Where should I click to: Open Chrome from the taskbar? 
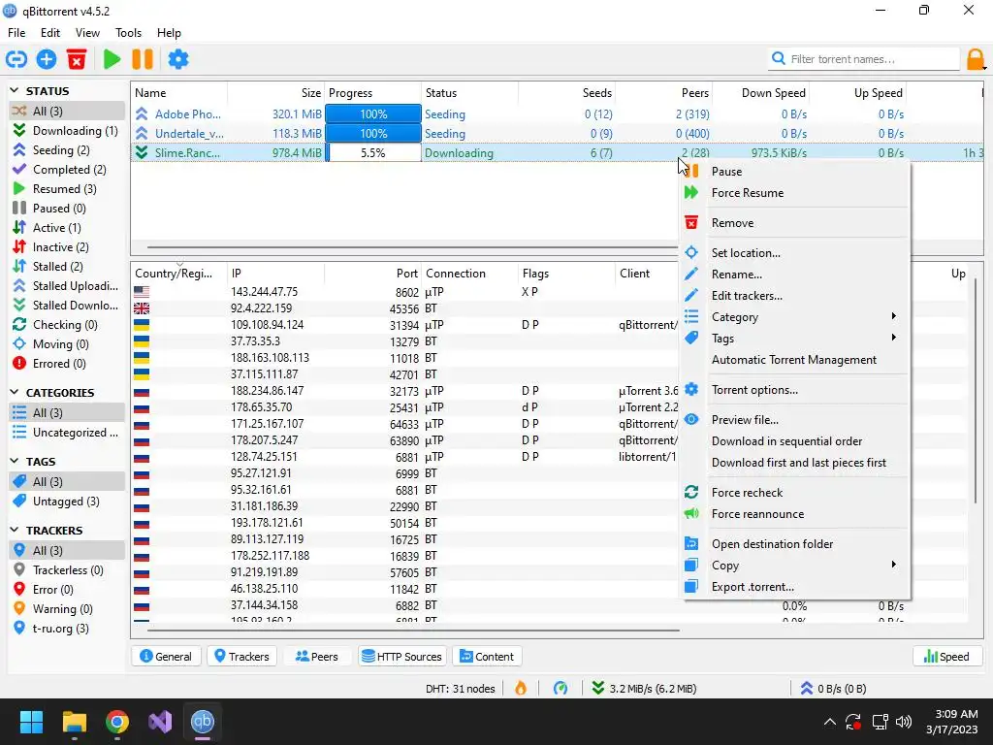click(117, 722)
